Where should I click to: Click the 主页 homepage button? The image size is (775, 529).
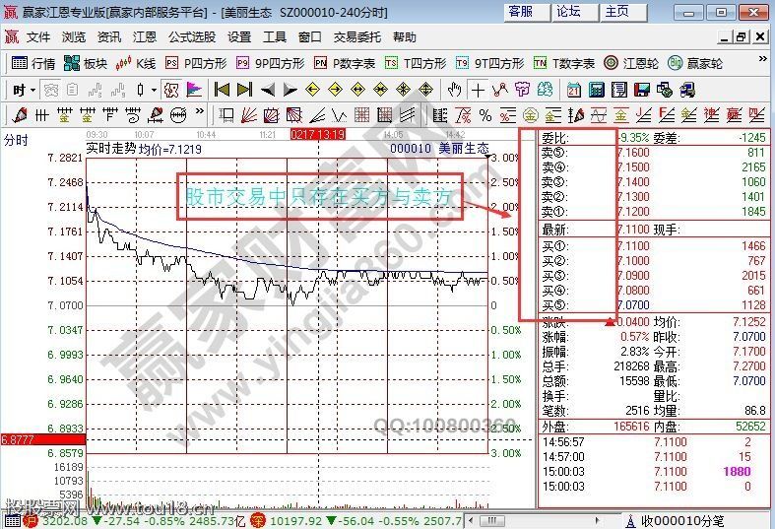click(623, 12)
